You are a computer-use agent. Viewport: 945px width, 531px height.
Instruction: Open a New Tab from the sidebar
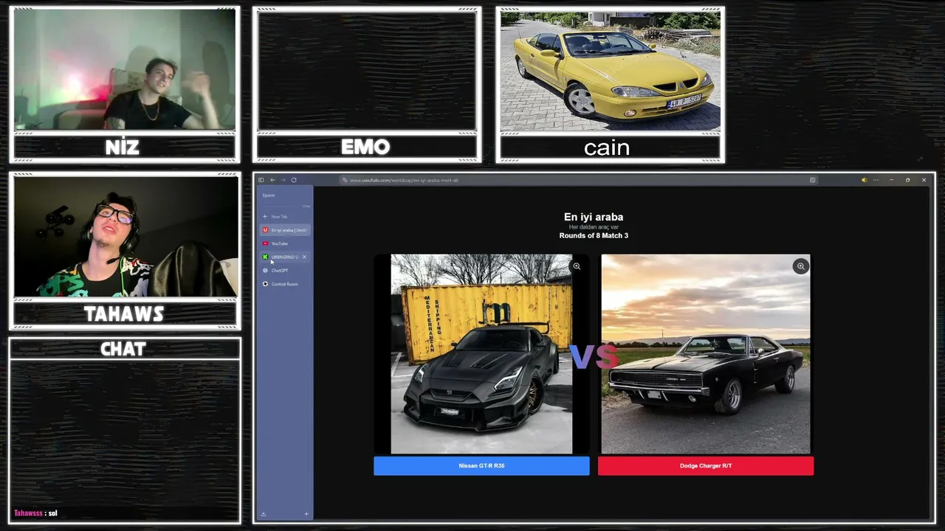click(286, 217)
